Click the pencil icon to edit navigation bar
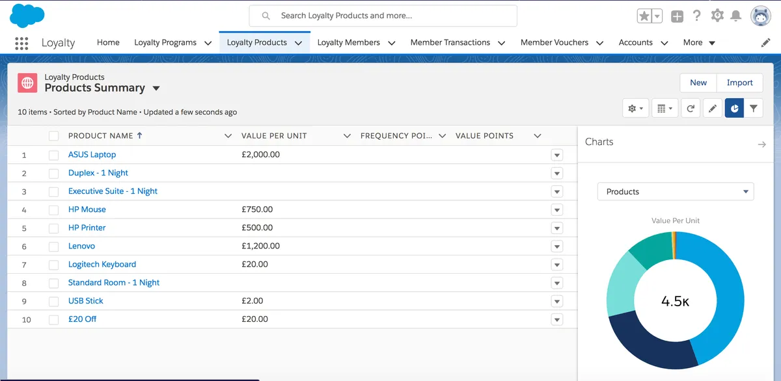 tap(766, 42)
